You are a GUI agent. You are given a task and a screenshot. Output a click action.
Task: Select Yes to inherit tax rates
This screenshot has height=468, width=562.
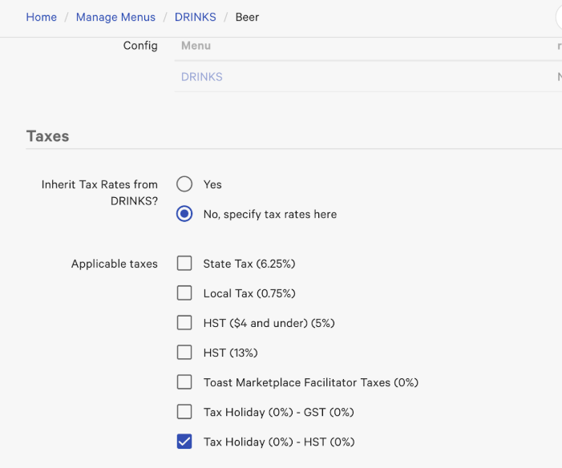click(x=184, y=184)
